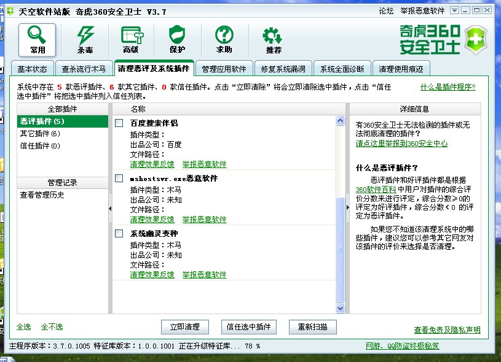Click 清理效果反馈 under mshostsvr.exe恶意软件
The height and width of the screenshot is (362, 501).
152,220
